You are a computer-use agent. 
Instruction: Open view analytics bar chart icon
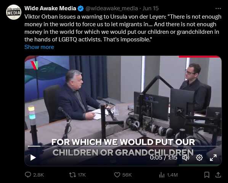[162, 175]
